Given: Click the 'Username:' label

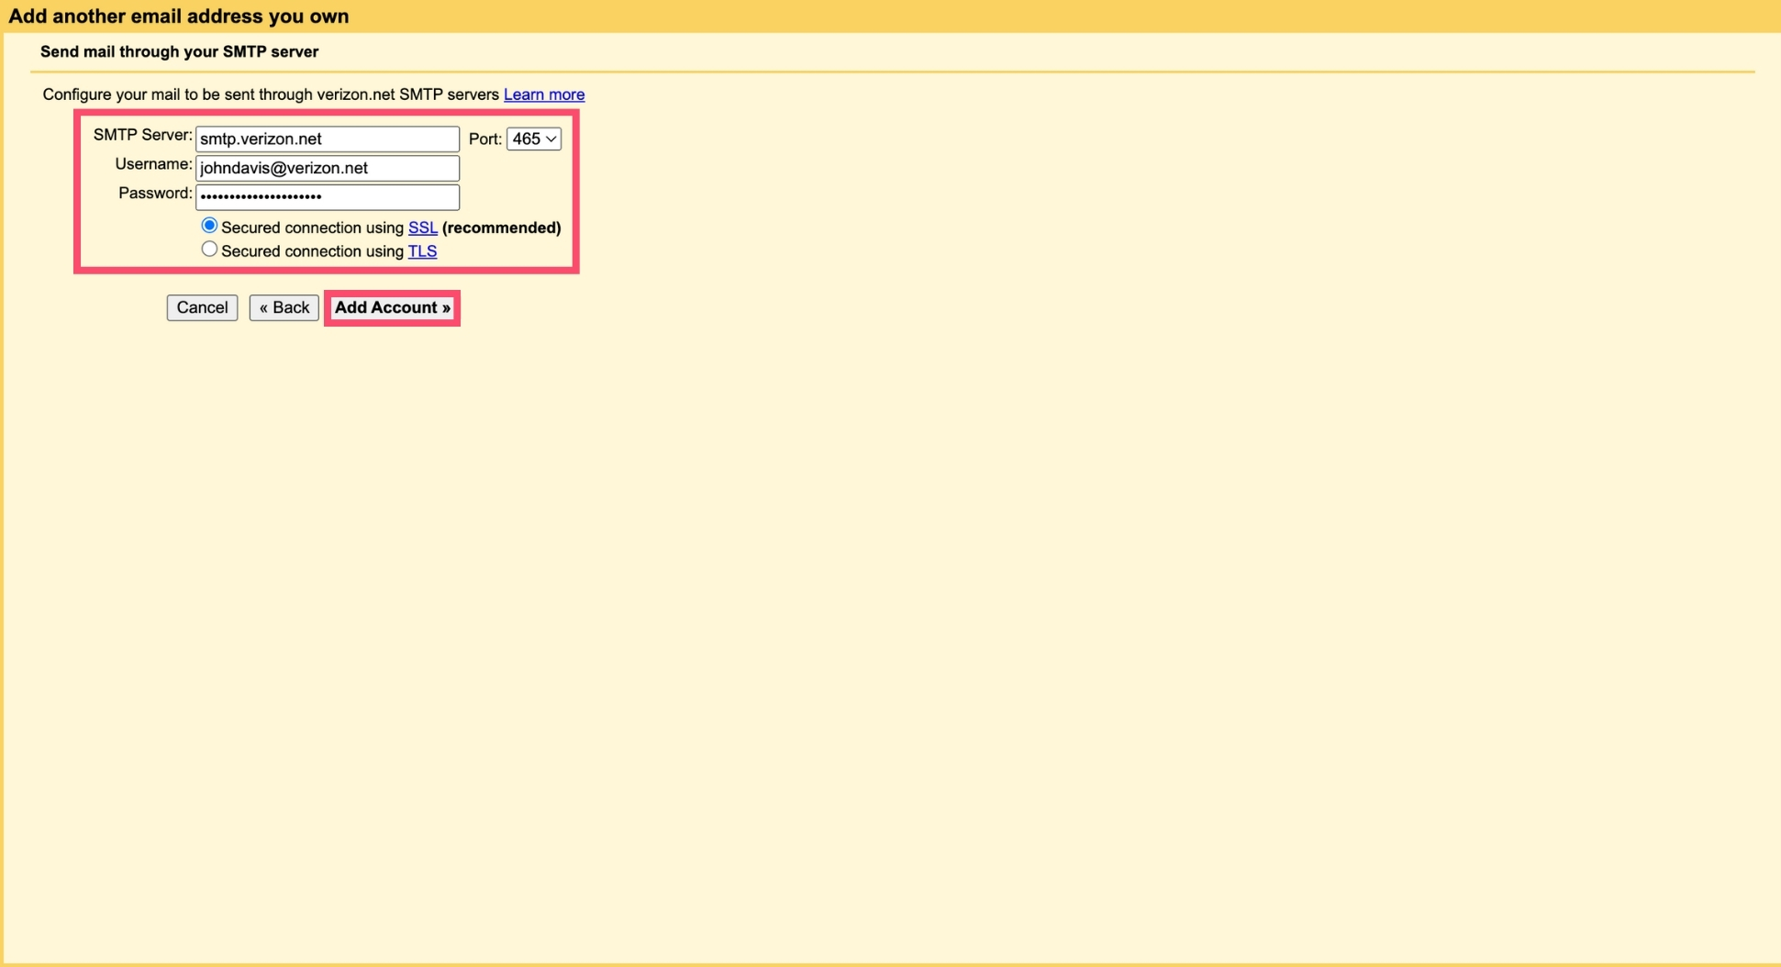Looking at the screenshot, I should pos(153,164).
